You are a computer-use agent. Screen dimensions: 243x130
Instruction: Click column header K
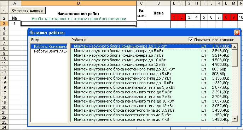(219, 3)
